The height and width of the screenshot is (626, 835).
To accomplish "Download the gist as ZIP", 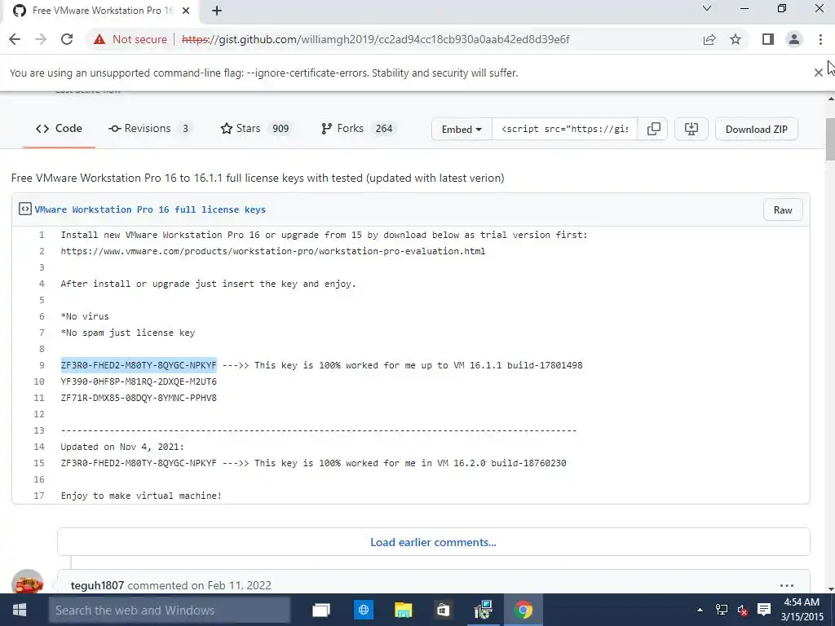I will coord(756,130).
